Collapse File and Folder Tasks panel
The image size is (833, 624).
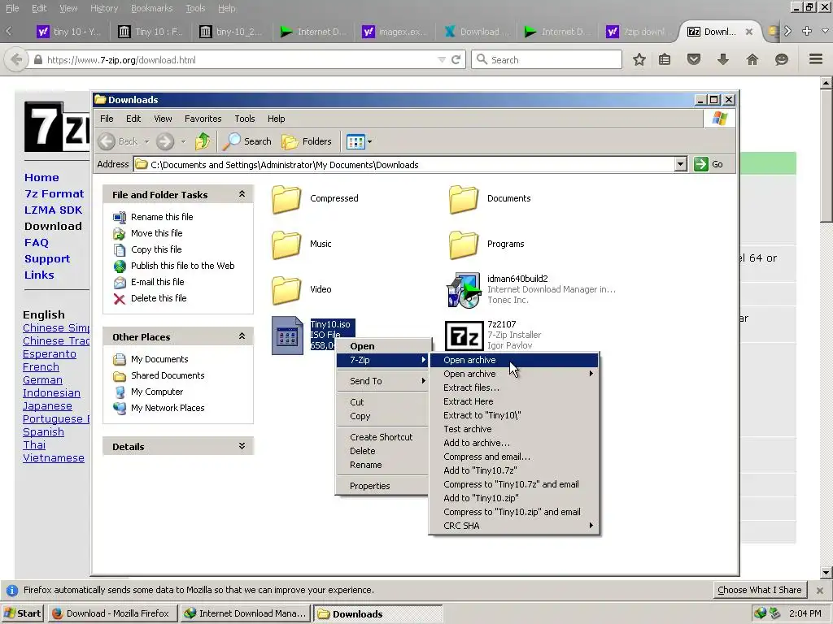click(242, 195)
